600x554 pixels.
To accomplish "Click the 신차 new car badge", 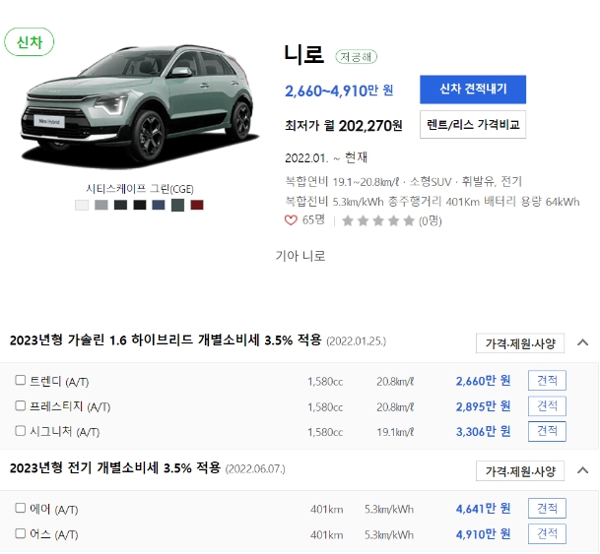I will (30, 42).
